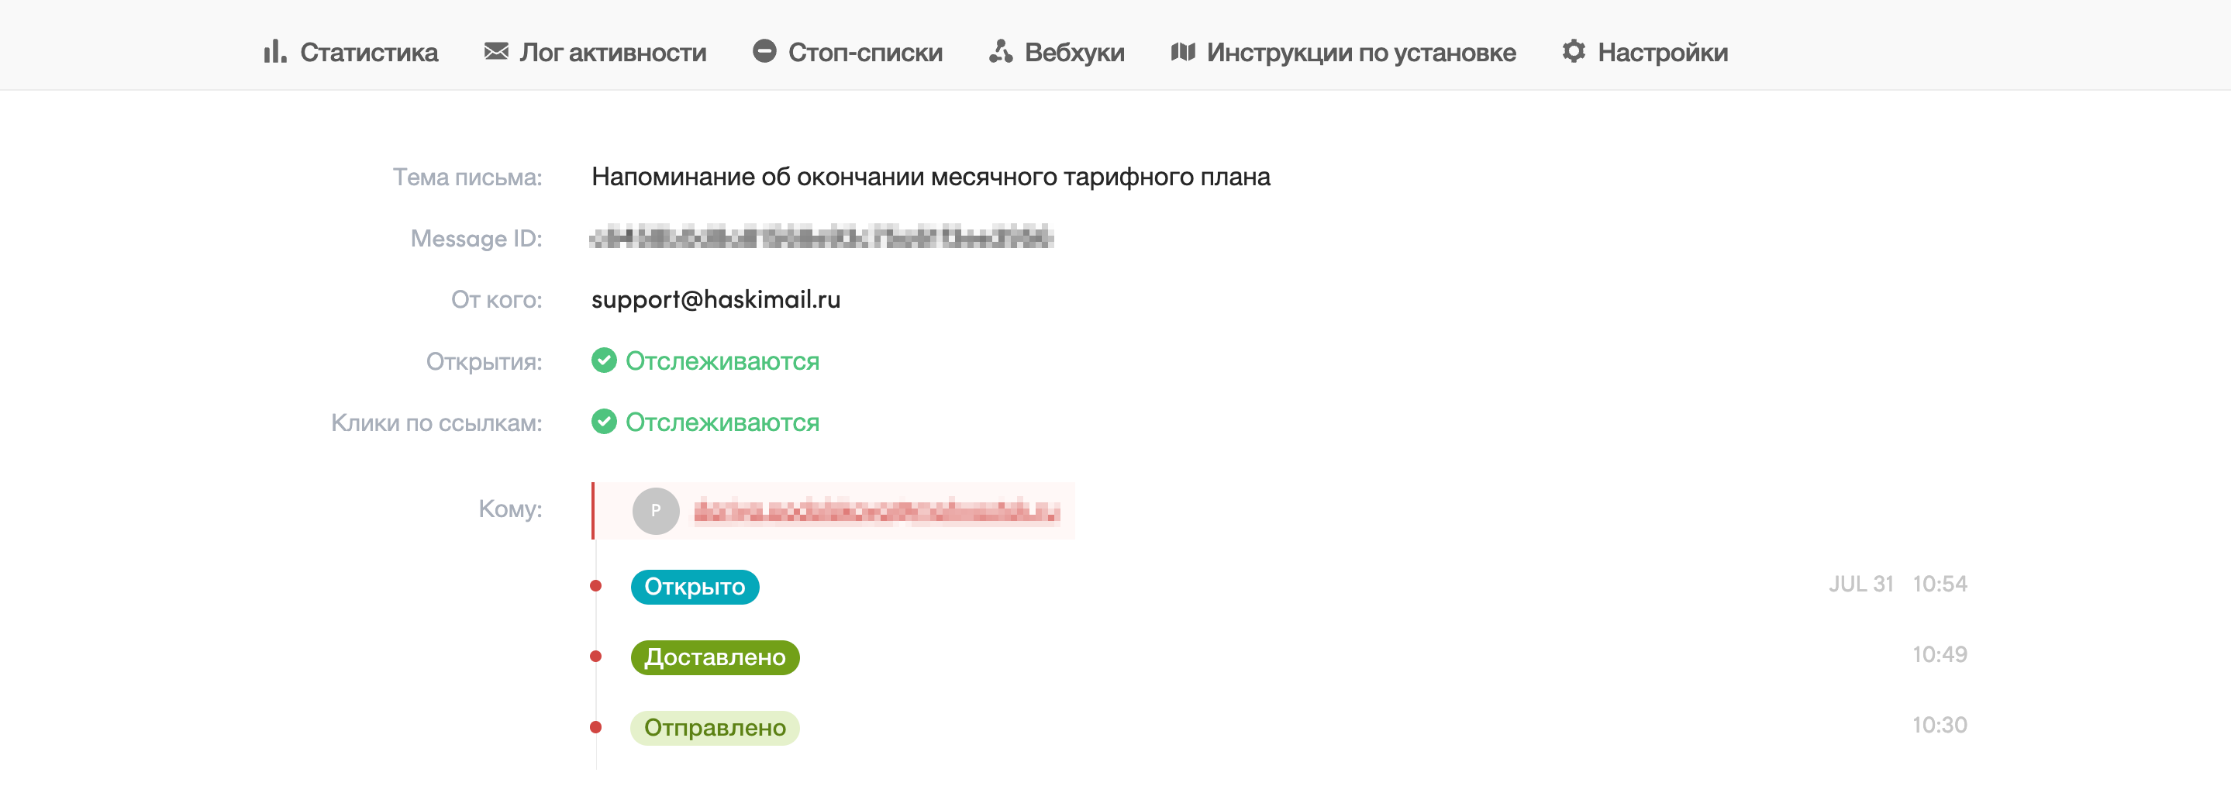2231x800 pixels.
Task: Click the blurred recipient email address
Action: pos(877,512)
